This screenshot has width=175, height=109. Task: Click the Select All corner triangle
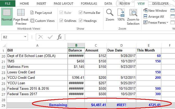point(4,46)
